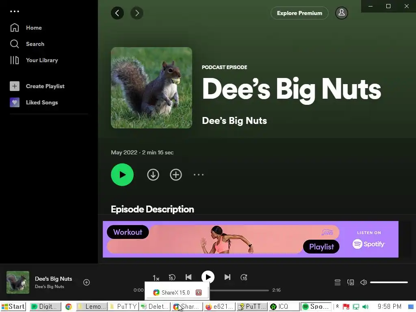Switch to the Digit... taskbar window
The width and height of the screenshot is (416, 312).
click(45, 307)
